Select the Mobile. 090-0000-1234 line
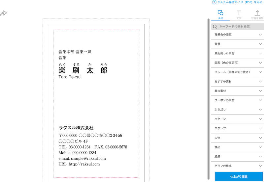264x182 pixels. coord(77,153)
